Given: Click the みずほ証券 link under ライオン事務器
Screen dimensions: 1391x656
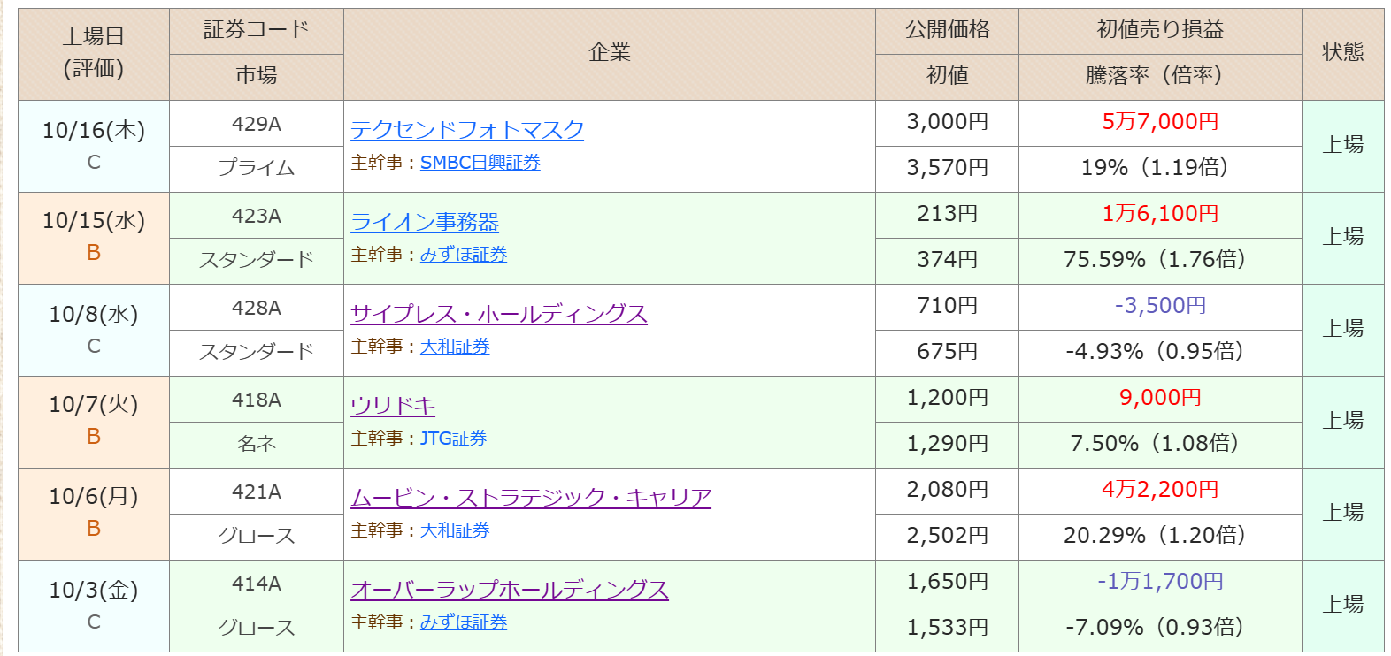Looking at the screenshot, I should [463, 255].
